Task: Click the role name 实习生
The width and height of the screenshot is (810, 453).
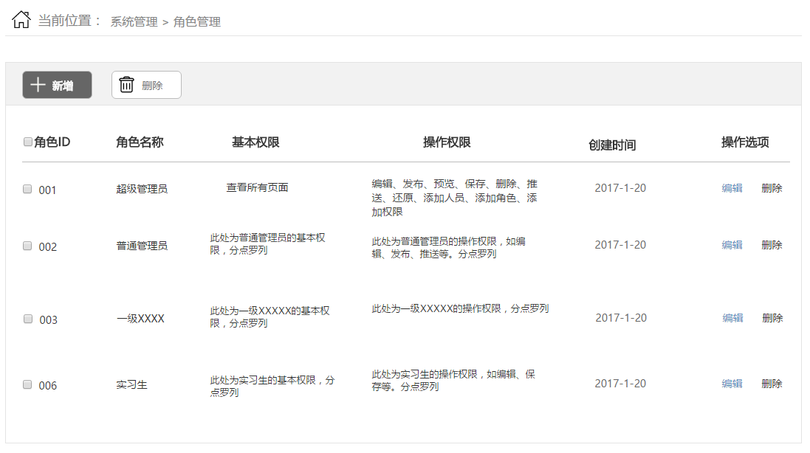Action: [131, 384]
